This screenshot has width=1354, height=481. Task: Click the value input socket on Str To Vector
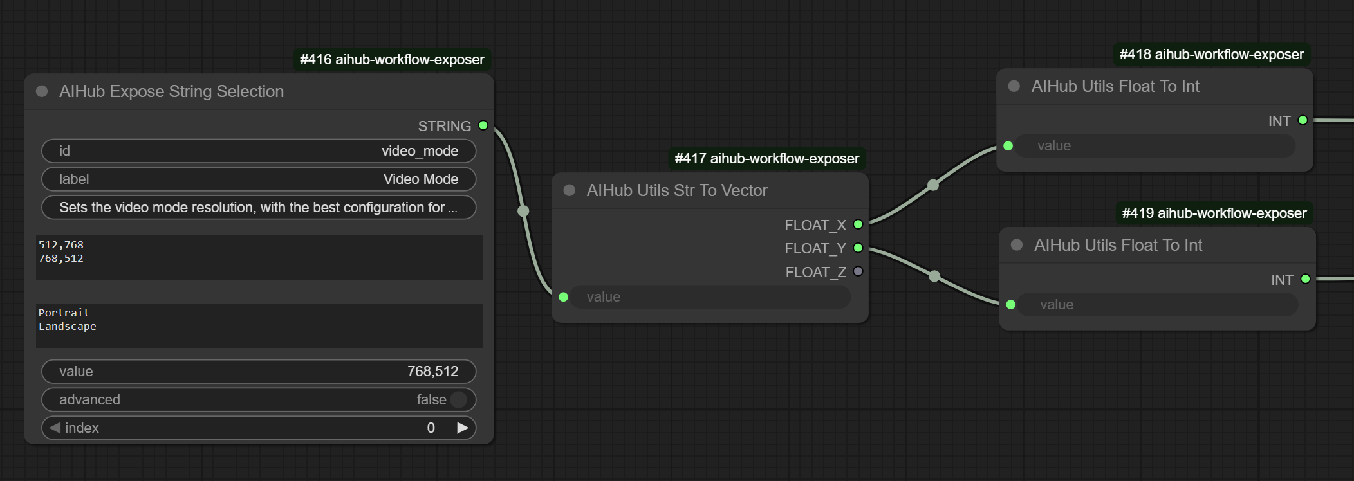564,297
